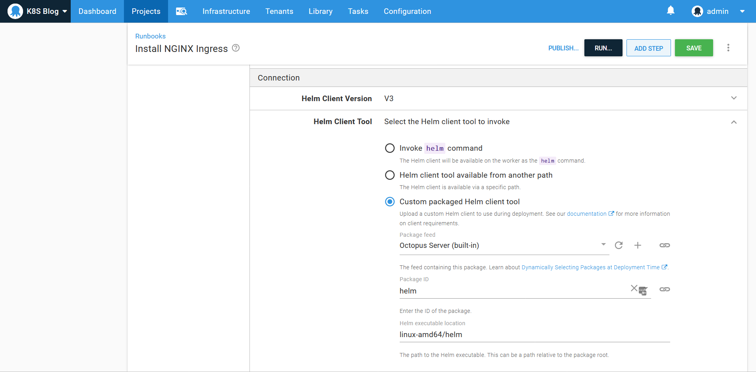Expand the Helm Client Version section
The width and height of the screenshot is (756, 372).
(x=734, y=98)
